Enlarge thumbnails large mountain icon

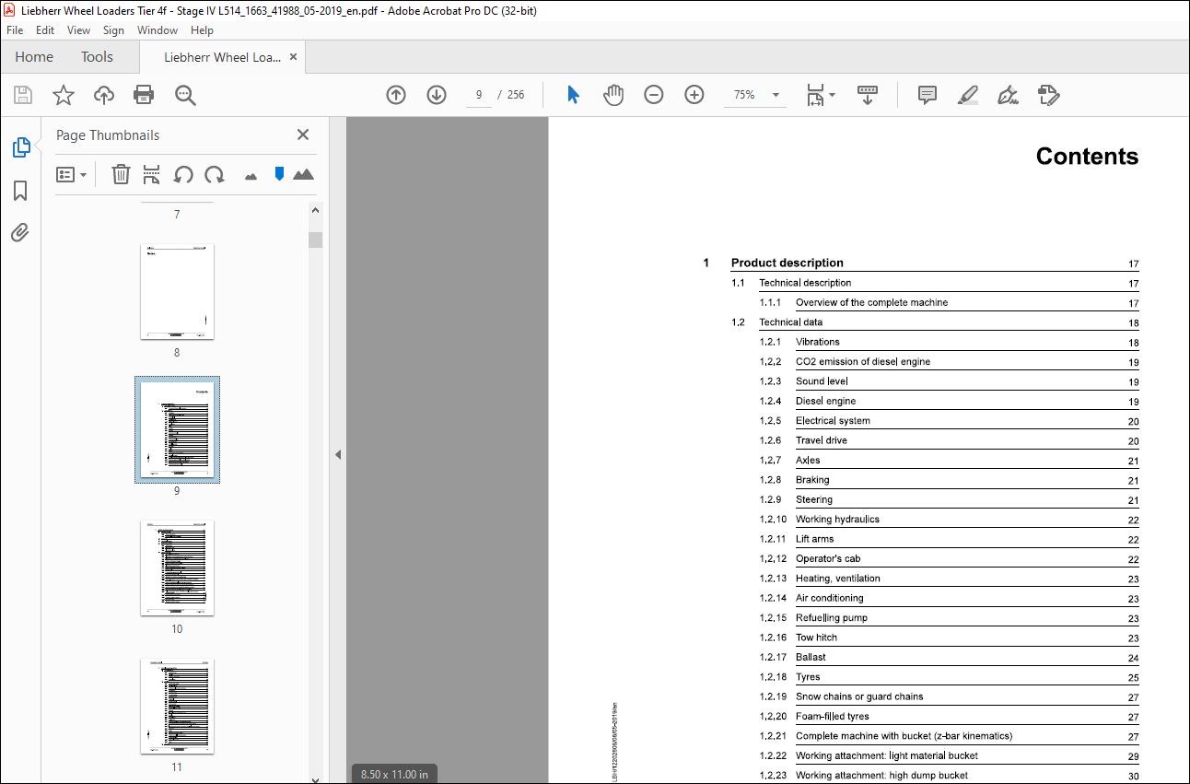(x=303, y=174)
